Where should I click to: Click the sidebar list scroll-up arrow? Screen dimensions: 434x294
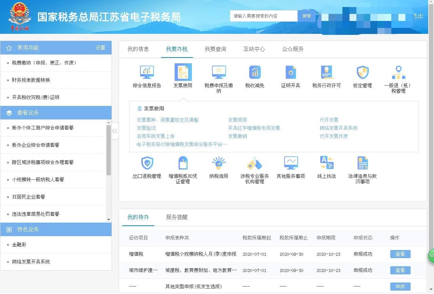pyautogui.click(x=108, y=122)
